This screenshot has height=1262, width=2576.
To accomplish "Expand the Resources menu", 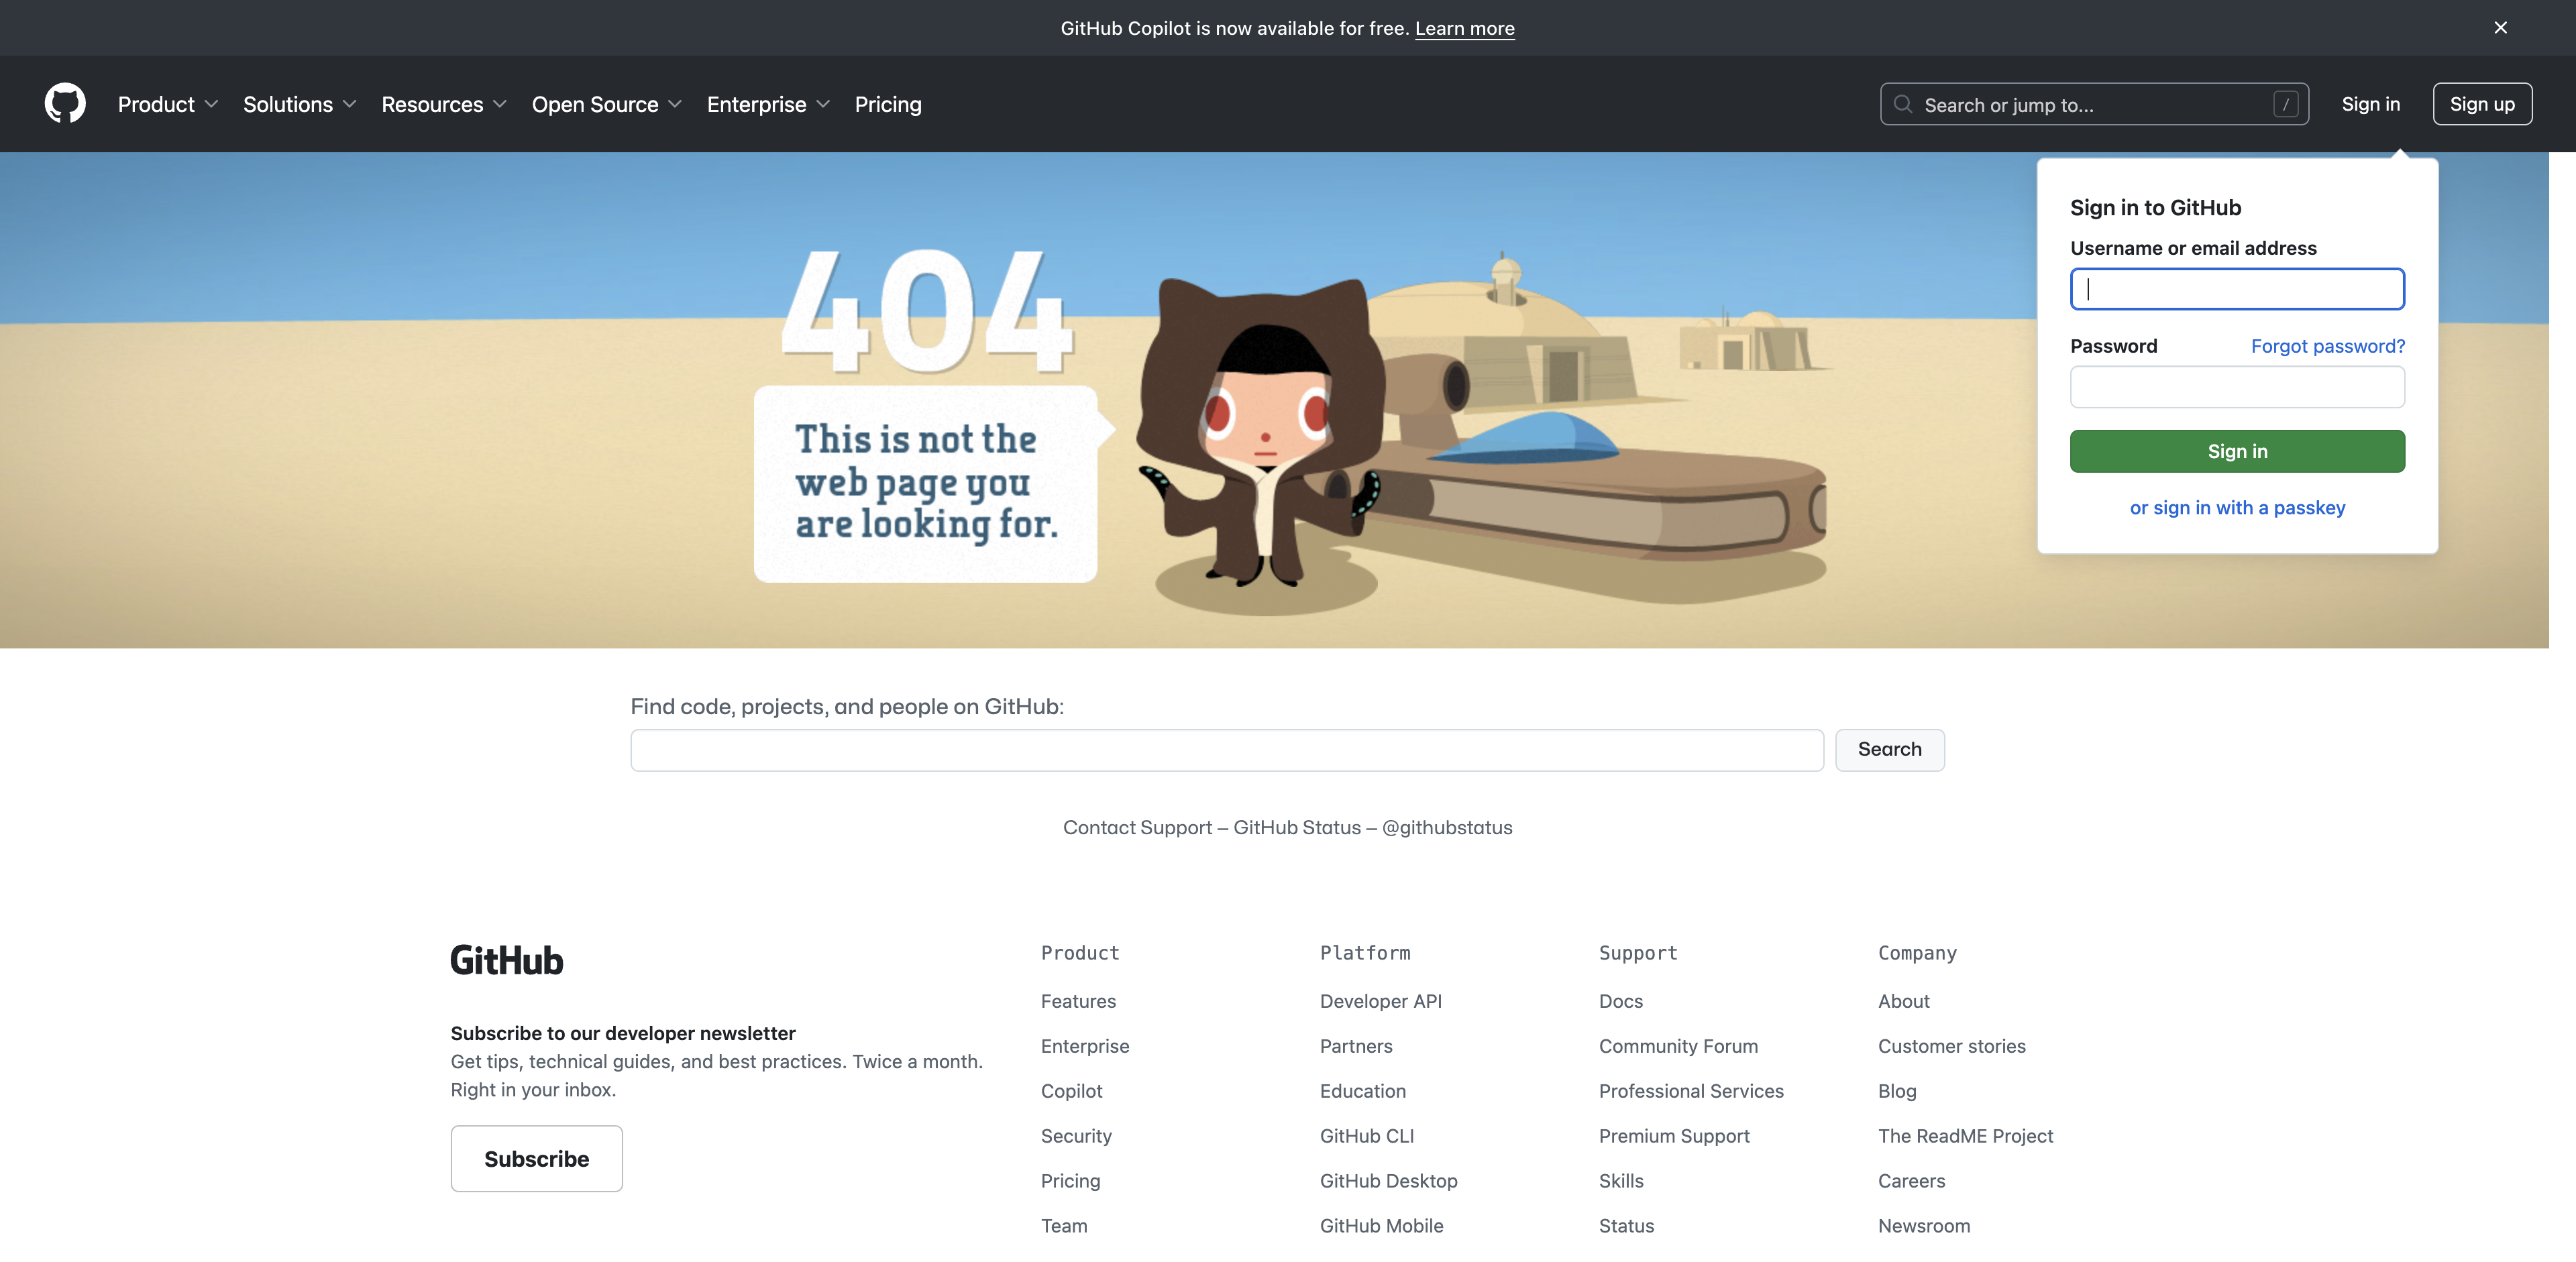I will point(444,104).
